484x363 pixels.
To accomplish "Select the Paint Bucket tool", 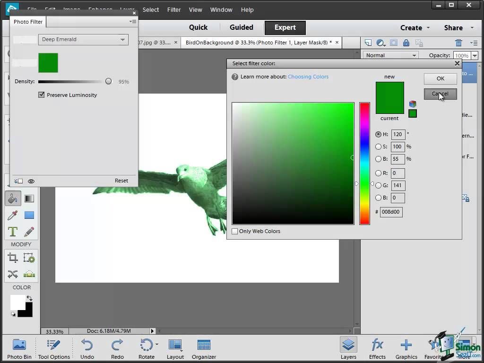I will 13,199.
